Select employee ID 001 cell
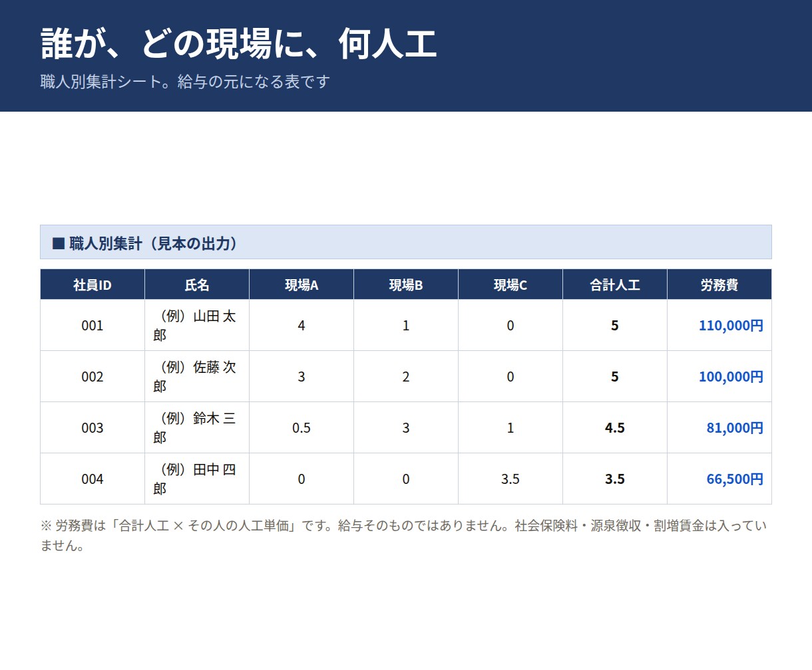Screen dimensions: 812x670 tap(93, 326)
